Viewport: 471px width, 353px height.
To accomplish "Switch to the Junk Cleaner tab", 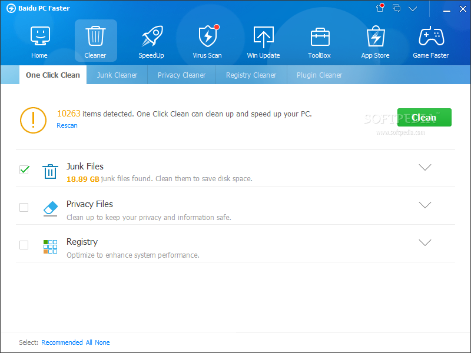I will point(117,75).
